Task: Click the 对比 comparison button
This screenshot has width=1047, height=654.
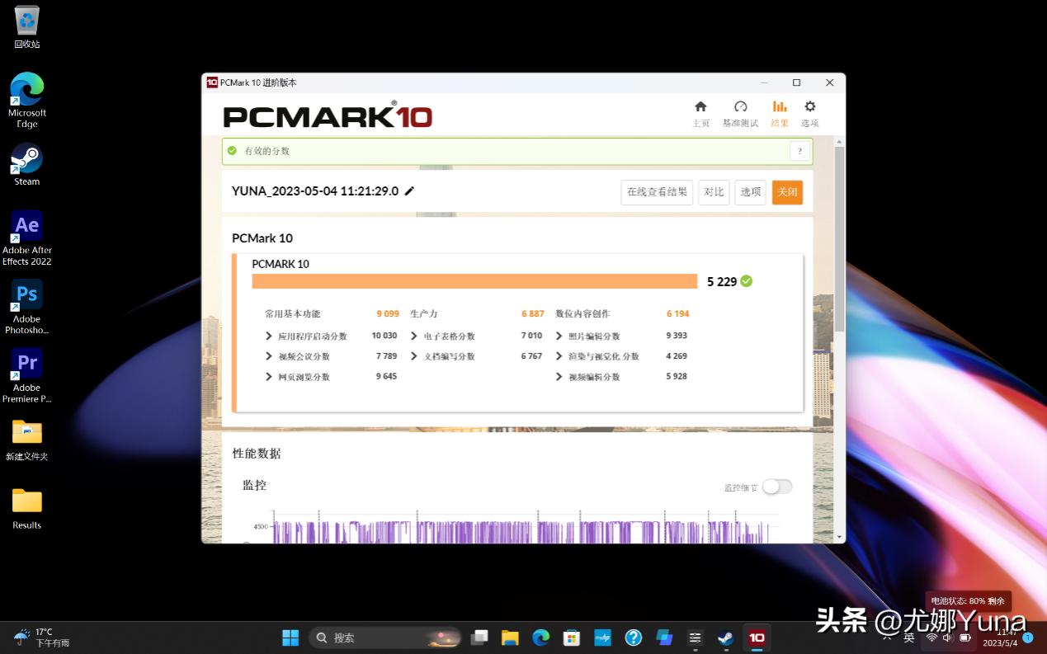Action: coord(713,191)
